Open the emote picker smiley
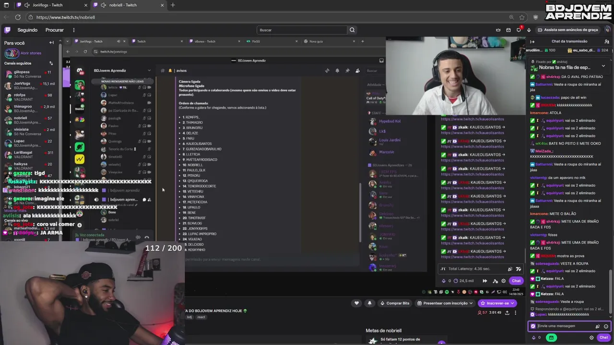The image size is (614, 345). [606, 326]
